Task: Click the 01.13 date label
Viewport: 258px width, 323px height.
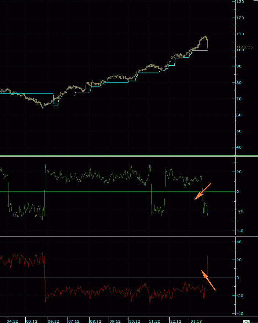Action: tap(196, 321)
